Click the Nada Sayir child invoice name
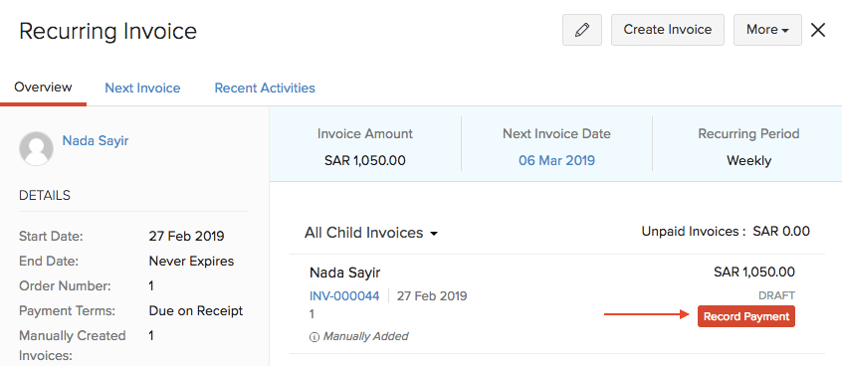The width and height of the screenshot is (842, 366). pyautogui.click(x=344, y=273)
